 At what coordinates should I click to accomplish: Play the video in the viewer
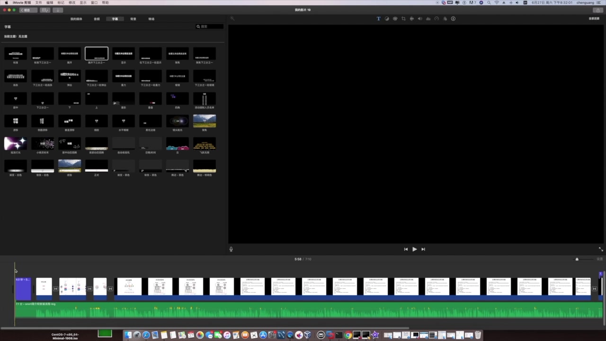[x=414, y=249]
